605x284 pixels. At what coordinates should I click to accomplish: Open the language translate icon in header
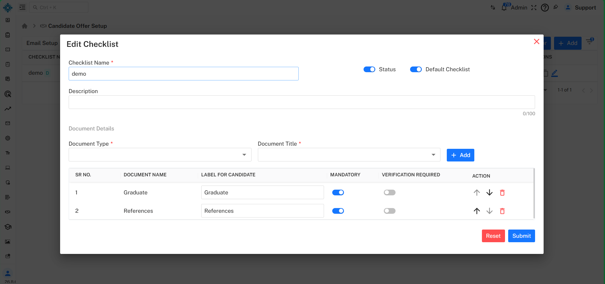[x=493, y=8]
